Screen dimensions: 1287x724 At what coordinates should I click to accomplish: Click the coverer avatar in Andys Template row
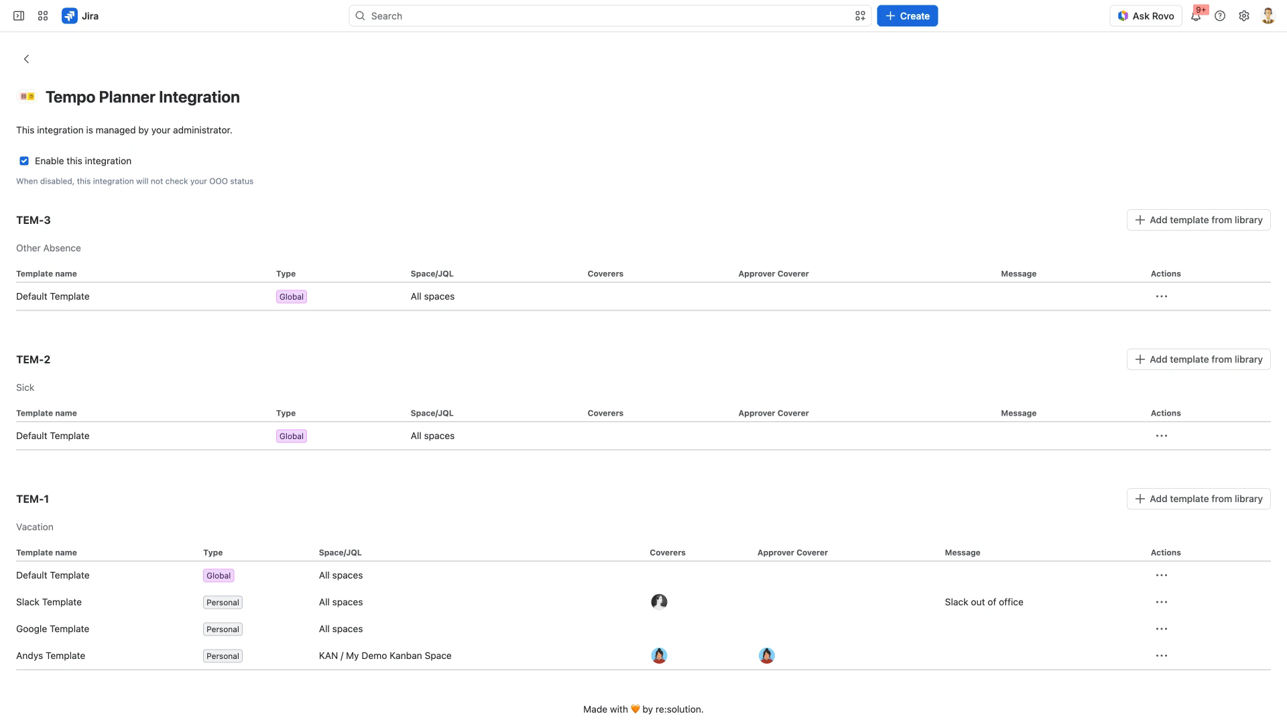click(659, 656)
